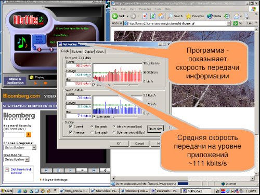Click the Refresh icon in browser toolbar
This screenshot has width=260, height=195.
[153, 16]
